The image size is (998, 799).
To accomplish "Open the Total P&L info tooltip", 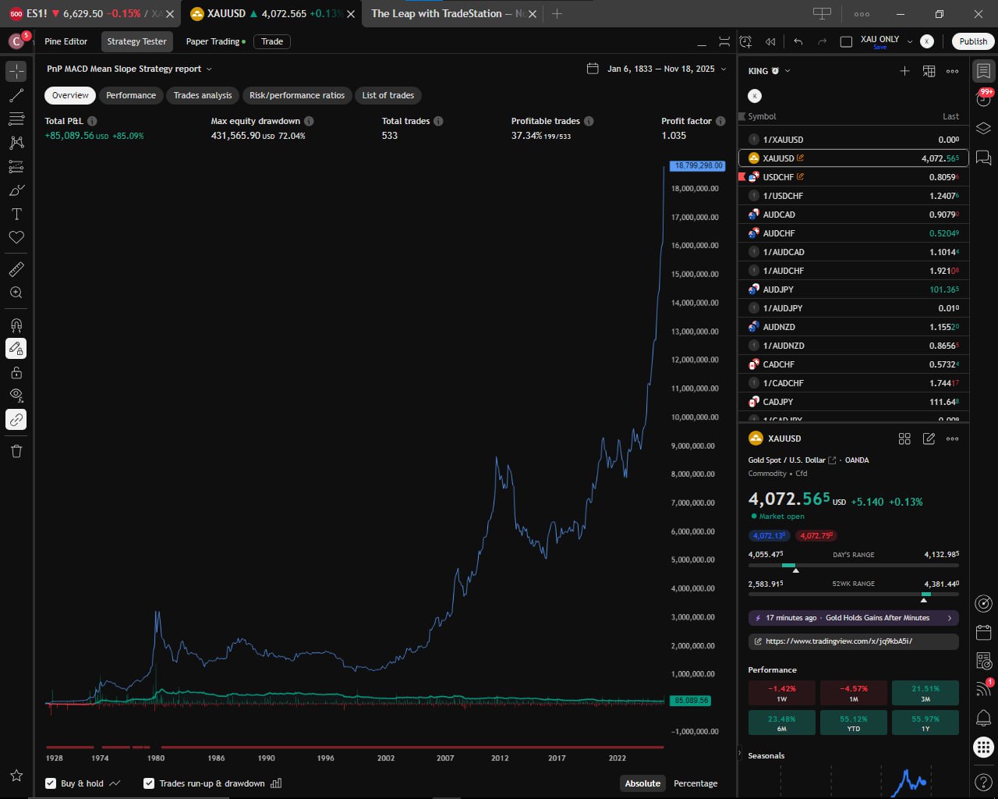I will pyautogui.click(x=92, y=121).
